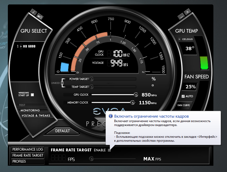Click the TEMP TARGET slider handle
Viewport: 227px width, 172px height.
pyautogui.click(x=91, y=87)
